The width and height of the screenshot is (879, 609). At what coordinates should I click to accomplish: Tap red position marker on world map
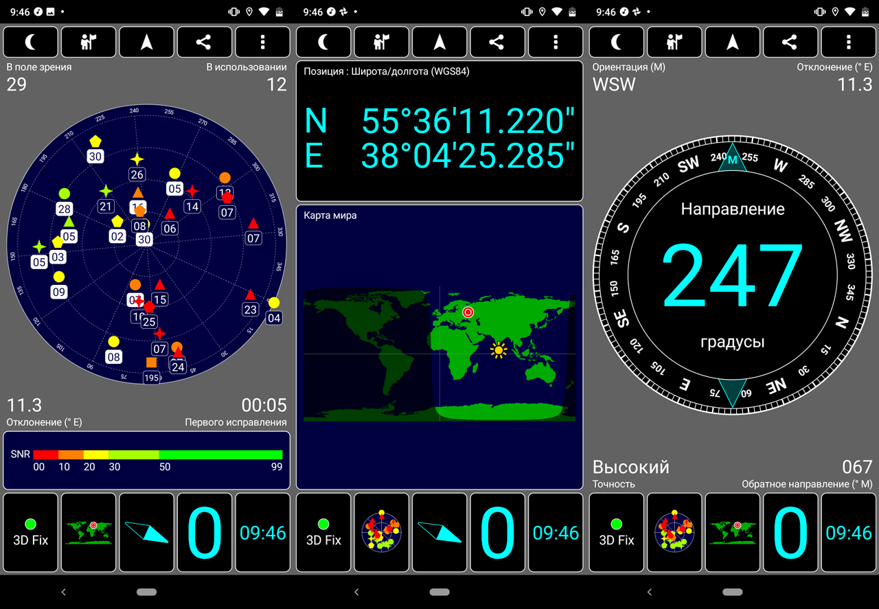(x=468, y=312)
